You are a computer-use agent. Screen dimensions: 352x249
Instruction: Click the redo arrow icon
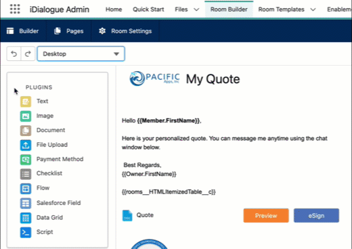(28, 53)
